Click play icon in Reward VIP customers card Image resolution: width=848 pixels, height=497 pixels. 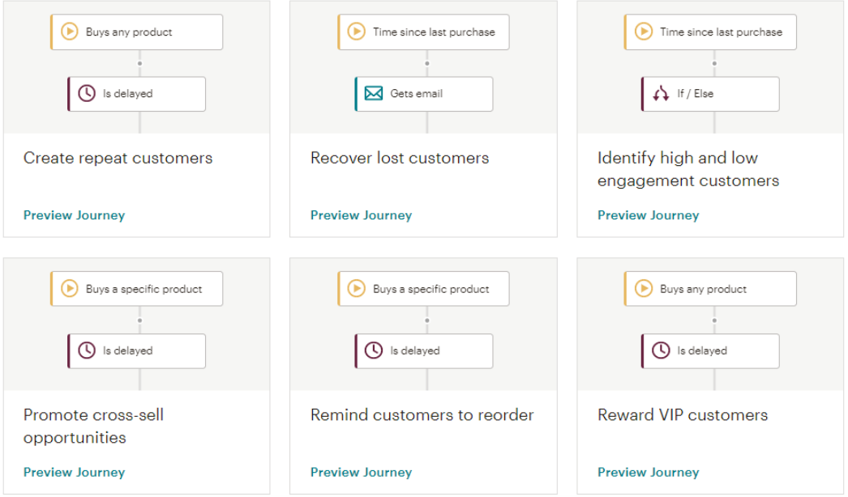tap(643, 289)
